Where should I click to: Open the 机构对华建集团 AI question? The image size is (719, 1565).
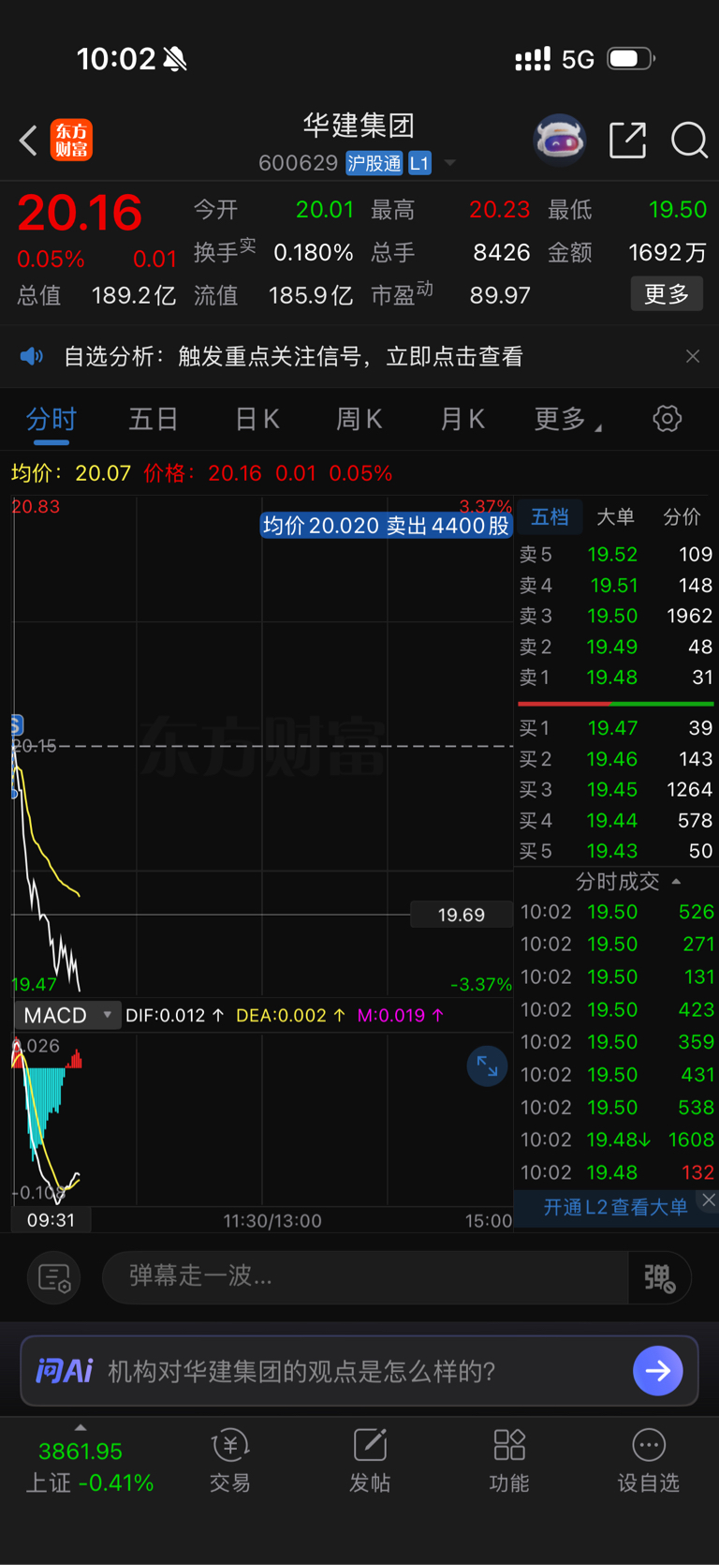click(x=301, y=1371)
